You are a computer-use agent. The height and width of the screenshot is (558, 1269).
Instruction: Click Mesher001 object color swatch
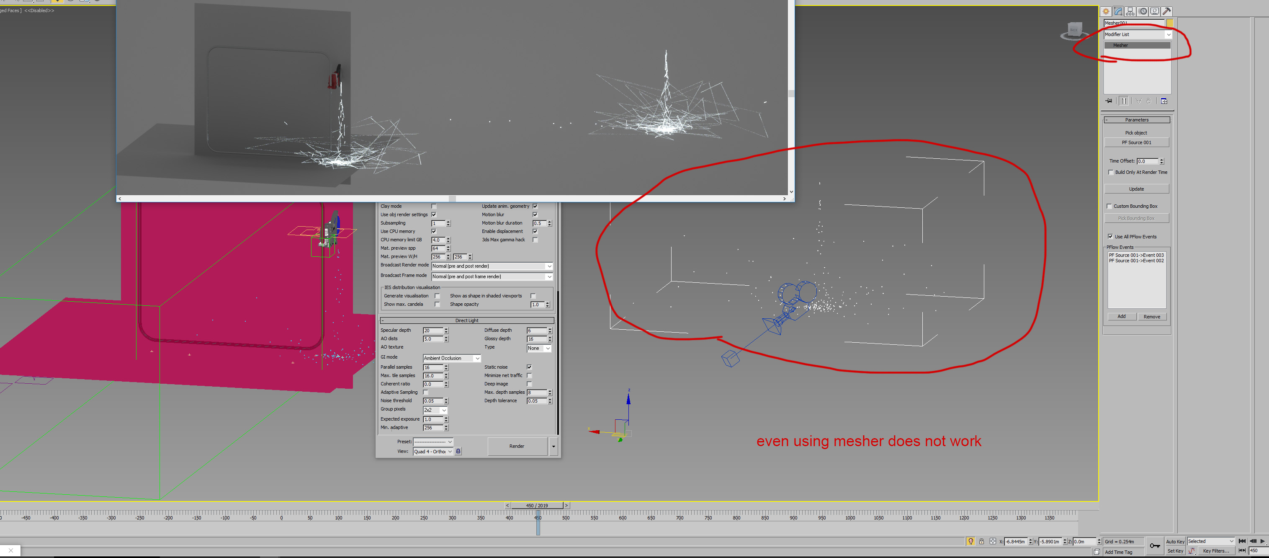pyautogui.click(x=1170, y=23)
